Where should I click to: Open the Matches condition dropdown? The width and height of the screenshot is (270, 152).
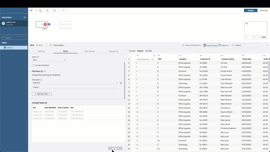75,83
